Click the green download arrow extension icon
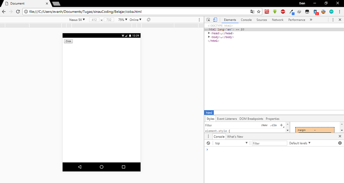 (x=275, y=11)
